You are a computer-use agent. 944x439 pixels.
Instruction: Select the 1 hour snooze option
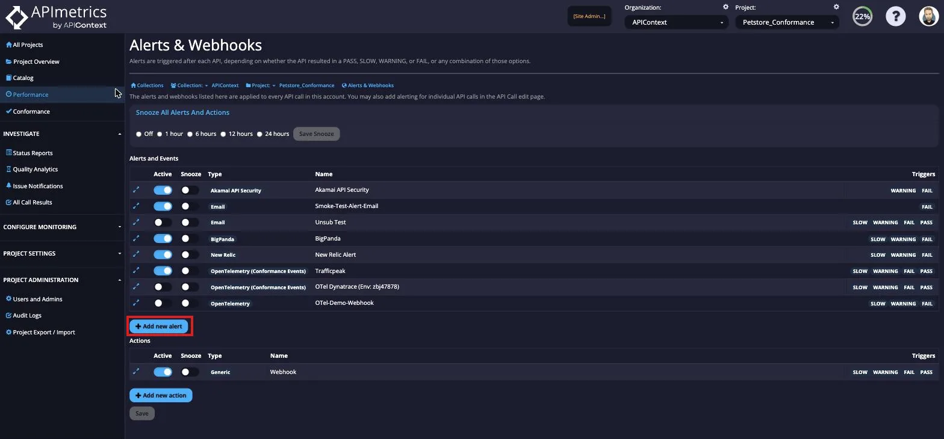click(x=160, y=134)
